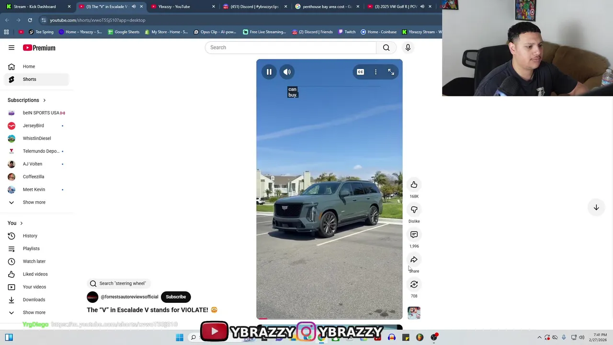
Task: Click the search magnifier button
Action: [x=386, y=47]
